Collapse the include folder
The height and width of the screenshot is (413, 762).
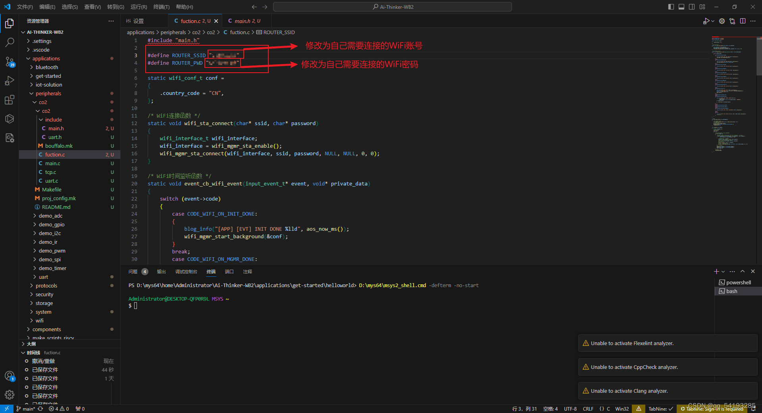pos(53,120)
